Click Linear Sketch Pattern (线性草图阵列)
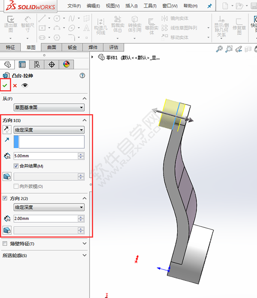The width and height of the screenshot is (257, 298). [x=179, y=28]
